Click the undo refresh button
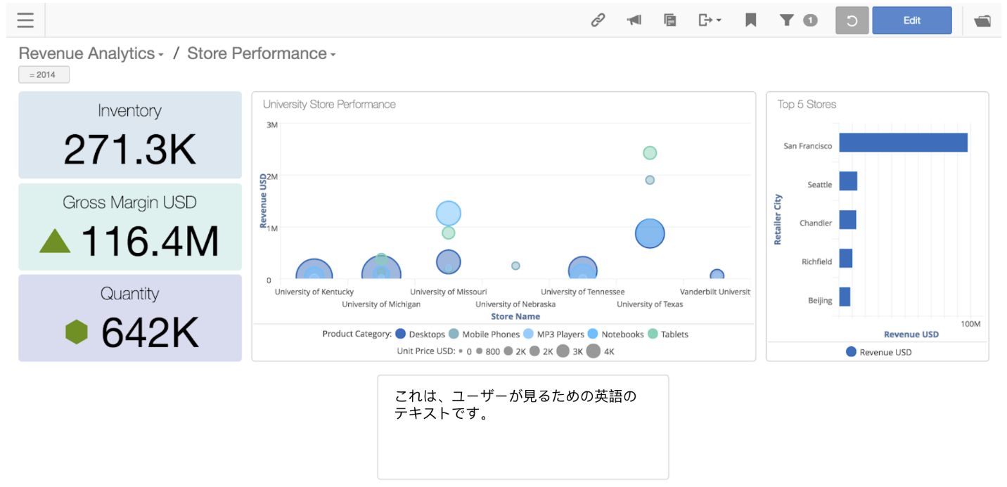The height and width of the screenshot is (487, 1007). (x=852, y=20)
